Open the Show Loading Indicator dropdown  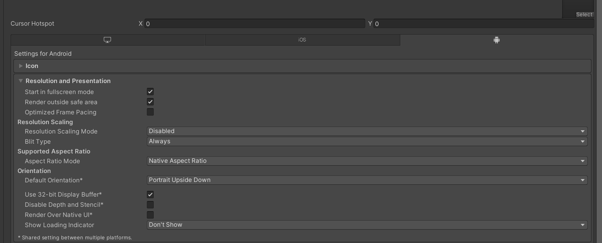pos(367,225)
